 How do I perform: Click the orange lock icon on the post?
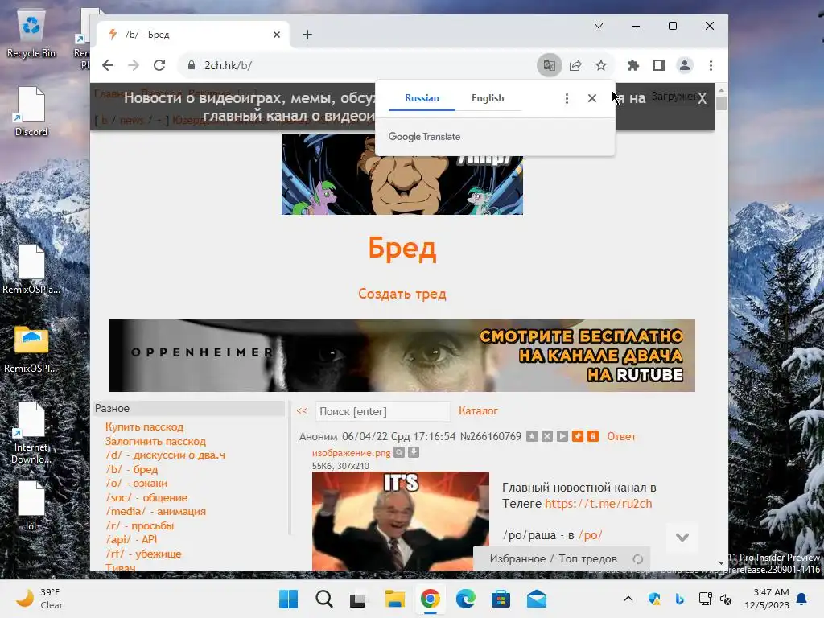click(x=593, y=436)
